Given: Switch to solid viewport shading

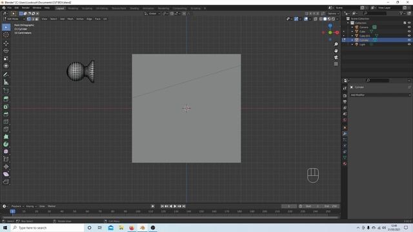Looking at the screenshot, I should [x=325, y=19].
